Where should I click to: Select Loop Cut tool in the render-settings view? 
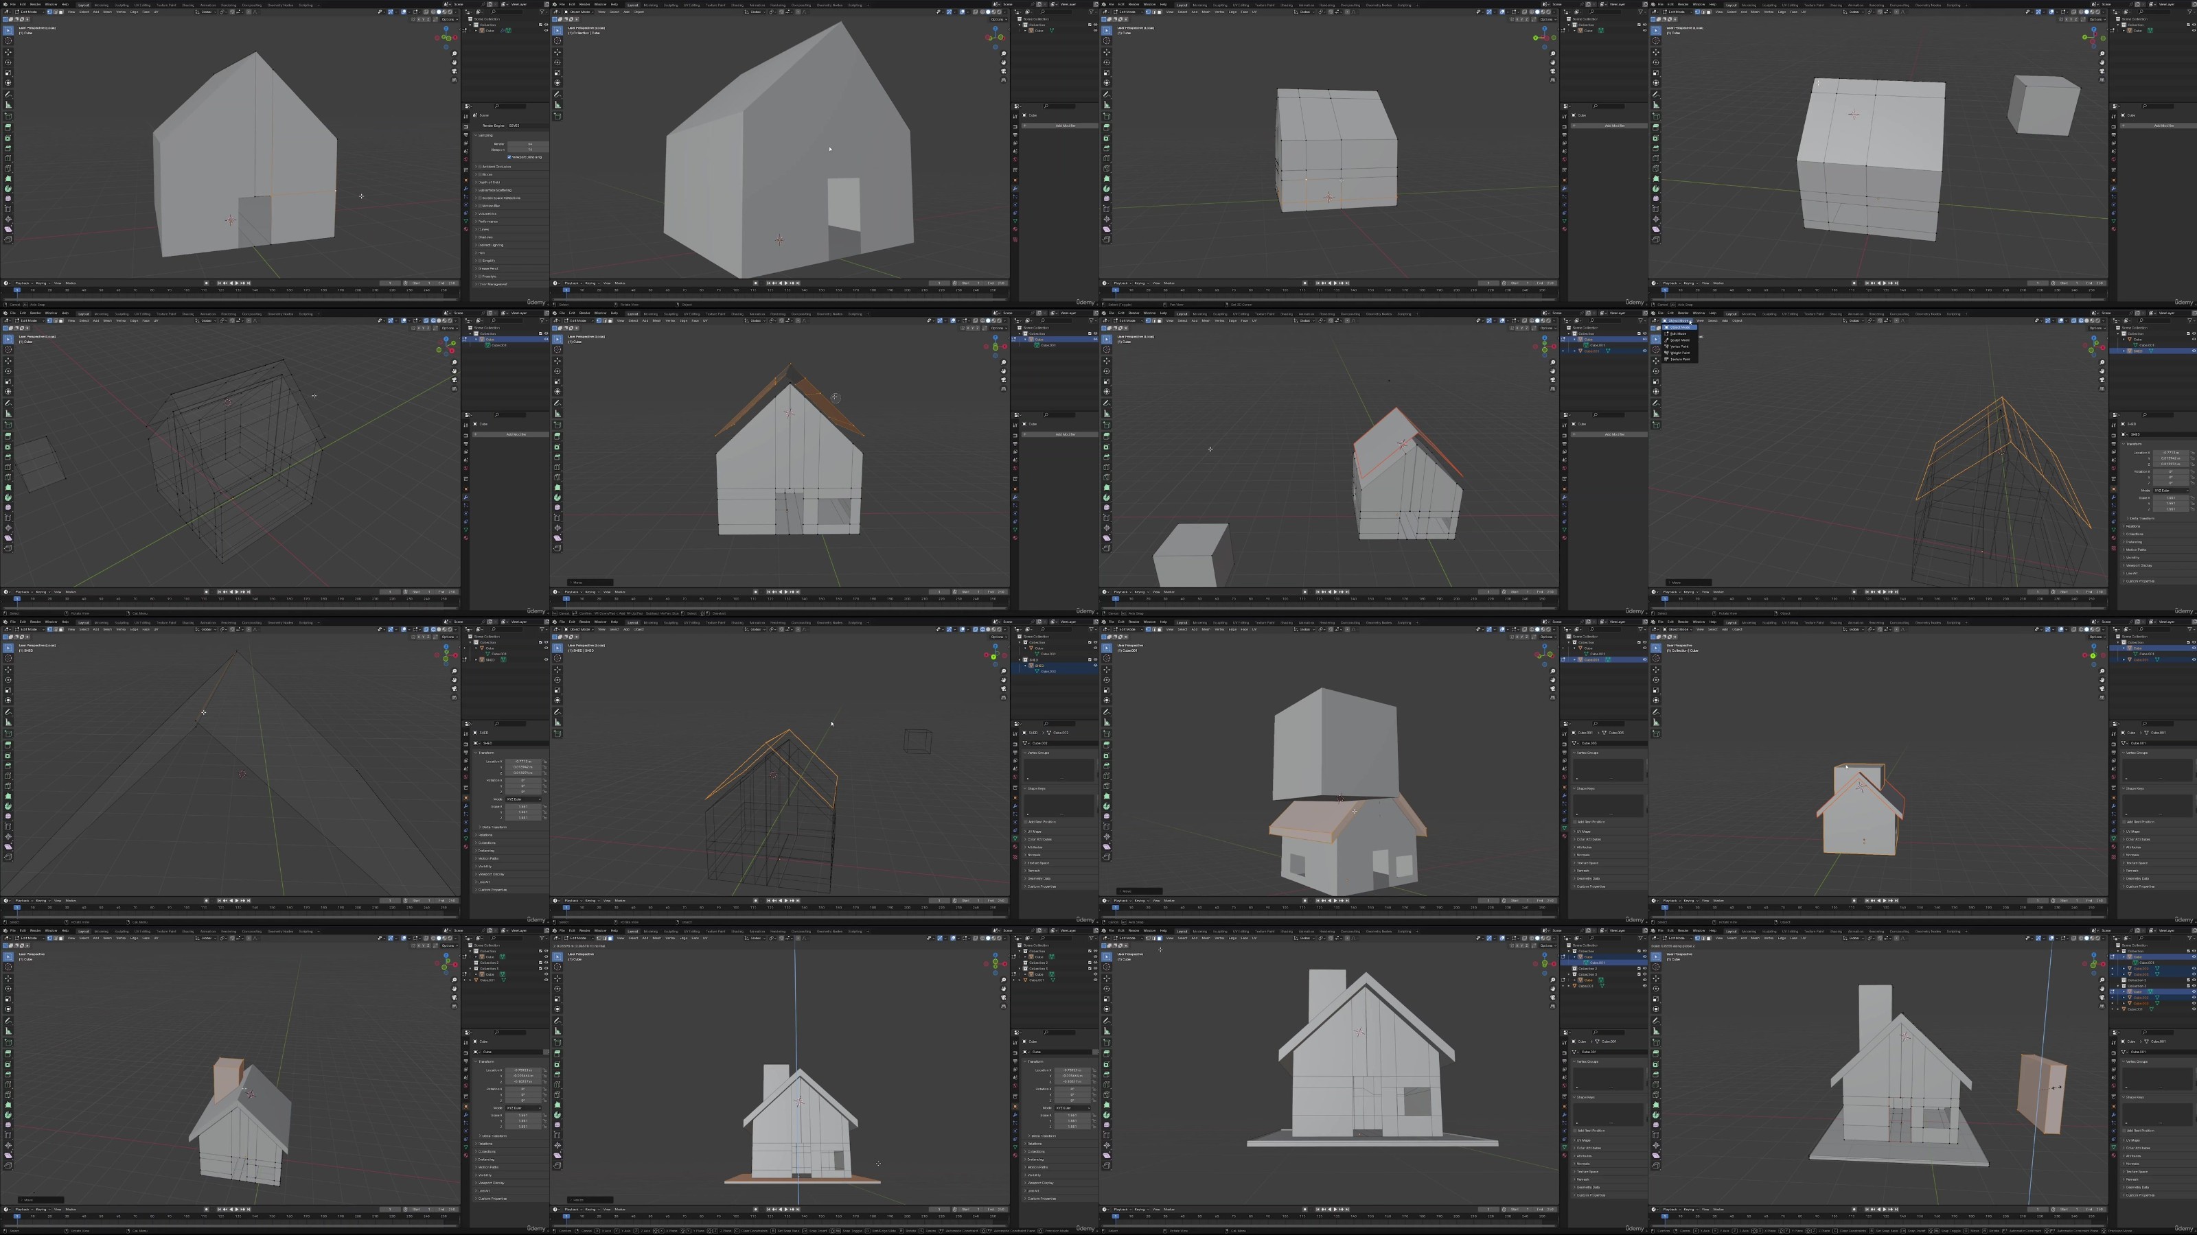[x=8, y=158]
